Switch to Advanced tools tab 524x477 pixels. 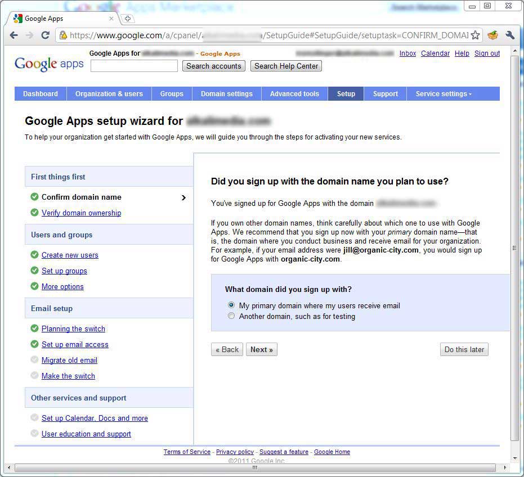[x=294, y=94]
